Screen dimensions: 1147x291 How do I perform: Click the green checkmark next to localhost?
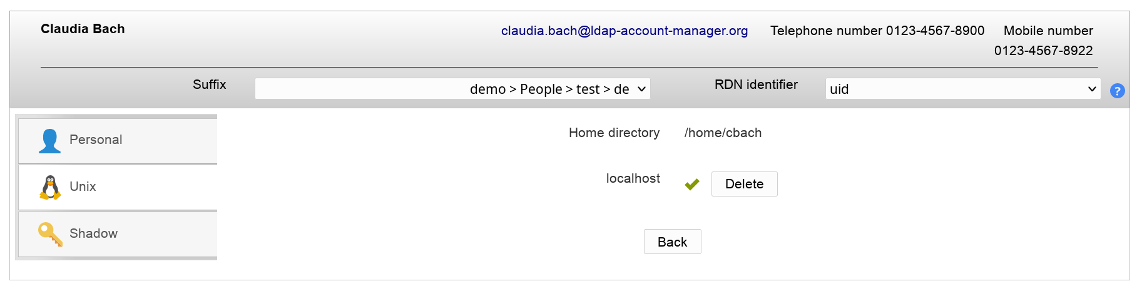click(x=691, y=185)
